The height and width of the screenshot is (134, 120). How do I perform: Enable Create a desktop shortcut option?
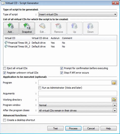[x=5, y=120]
